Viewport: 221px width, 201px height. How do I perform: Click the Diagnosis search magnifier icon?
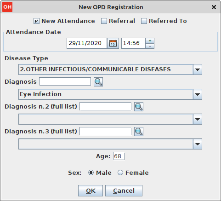[x=98, y=82]
